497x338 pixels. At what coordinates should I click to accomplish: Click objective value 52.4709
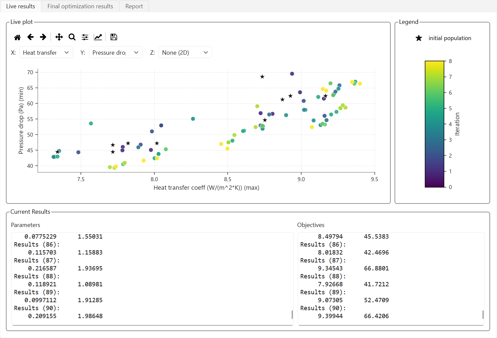click(376, 300)
